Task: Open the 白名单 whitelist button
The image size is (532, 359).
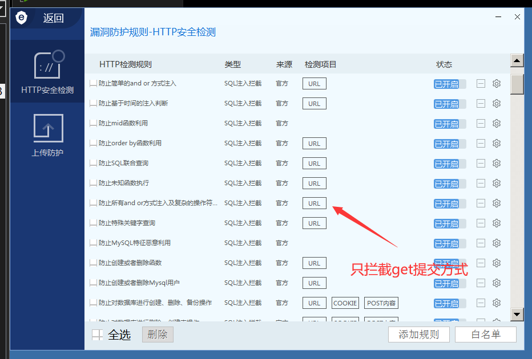Action: click(486, 334)
